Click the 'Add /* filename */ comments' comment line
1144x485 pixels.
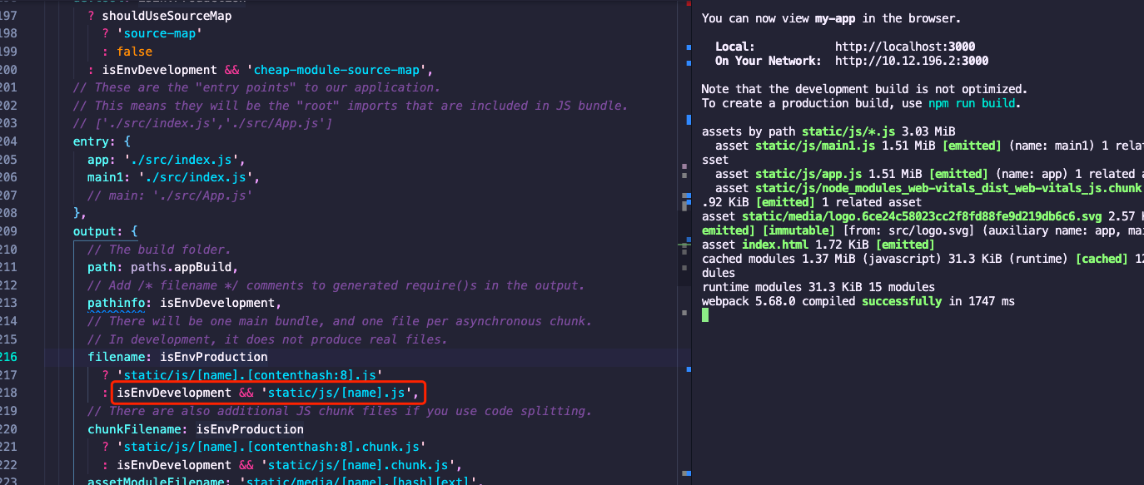[x=336, y=285]
